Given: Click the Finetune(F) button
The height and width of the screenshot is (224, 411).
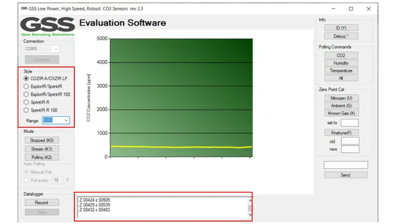Looking at the screenshot, I should point(341,133).
